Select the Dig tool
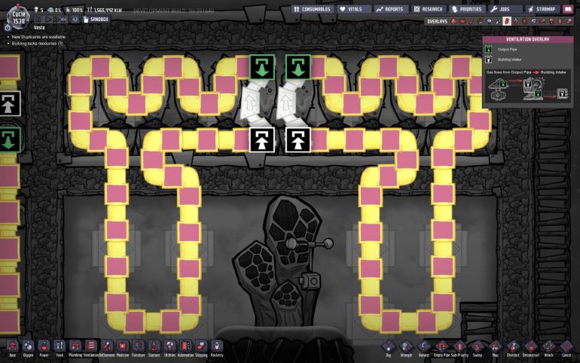 click(x=389, y=349)
